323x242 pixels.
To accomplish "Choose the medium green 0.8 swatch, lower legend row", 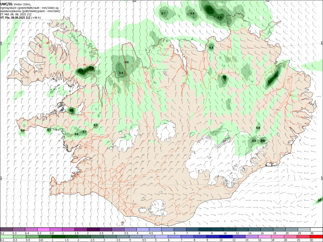I will [x=45, y=236].
